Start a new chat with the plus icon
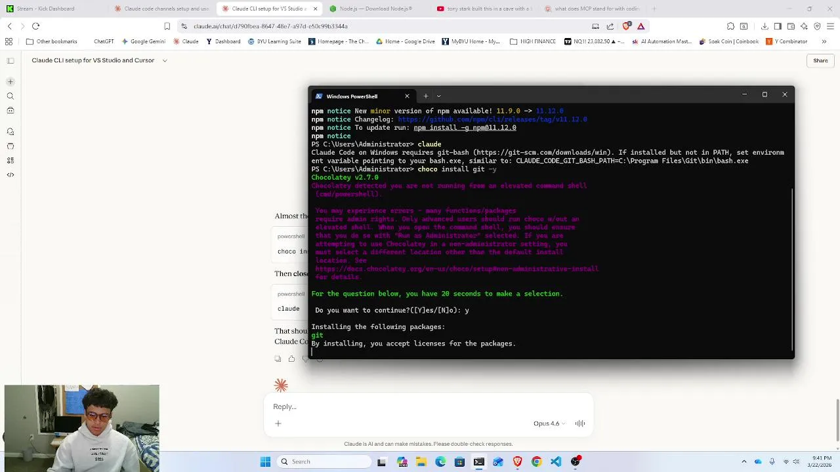Image resolution: width=840 pixels, height=472 pixels. tap(10, 82)
